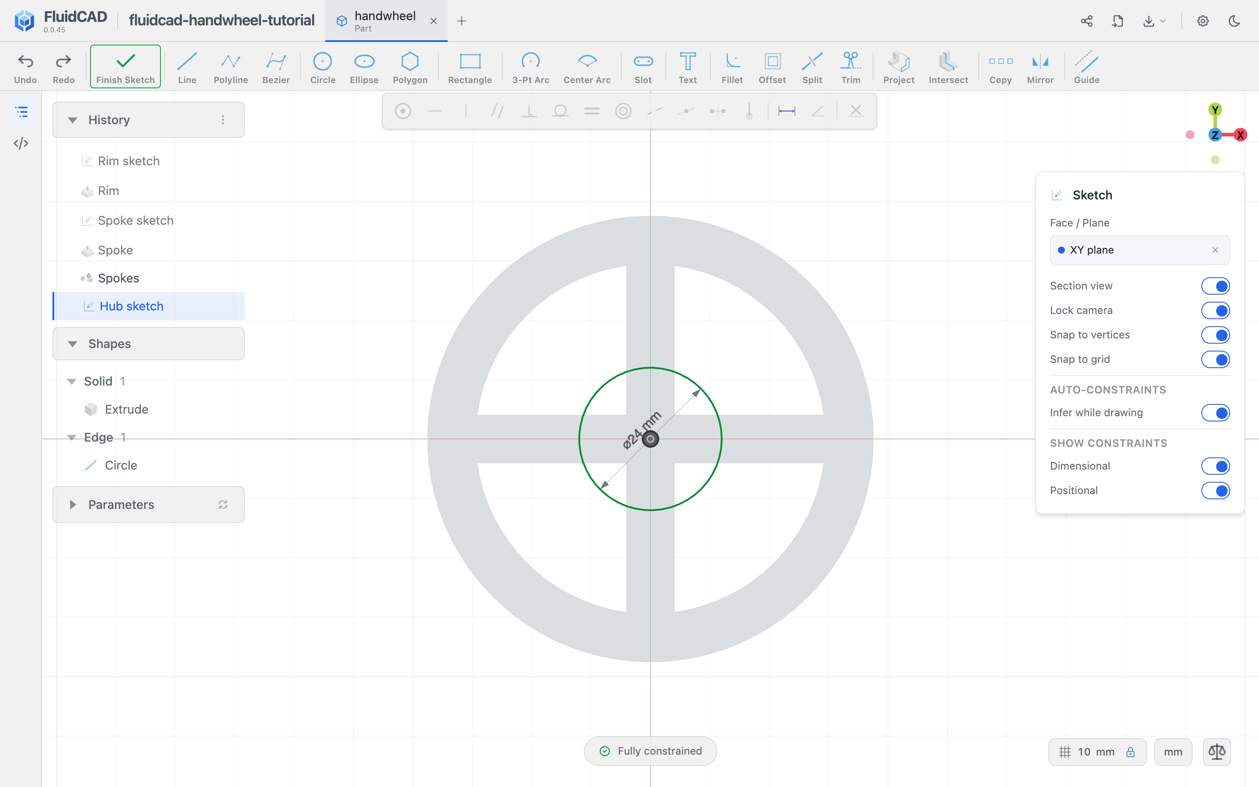Choose the Ellipse tool
This screenshot has height=787, width=1259.
[x=364, y=67]
